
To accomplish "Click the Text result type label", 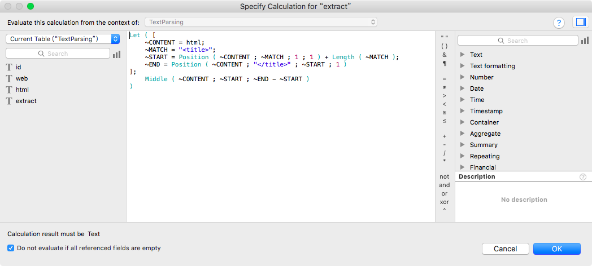I will pyautogui.click(x=94, y=234).
